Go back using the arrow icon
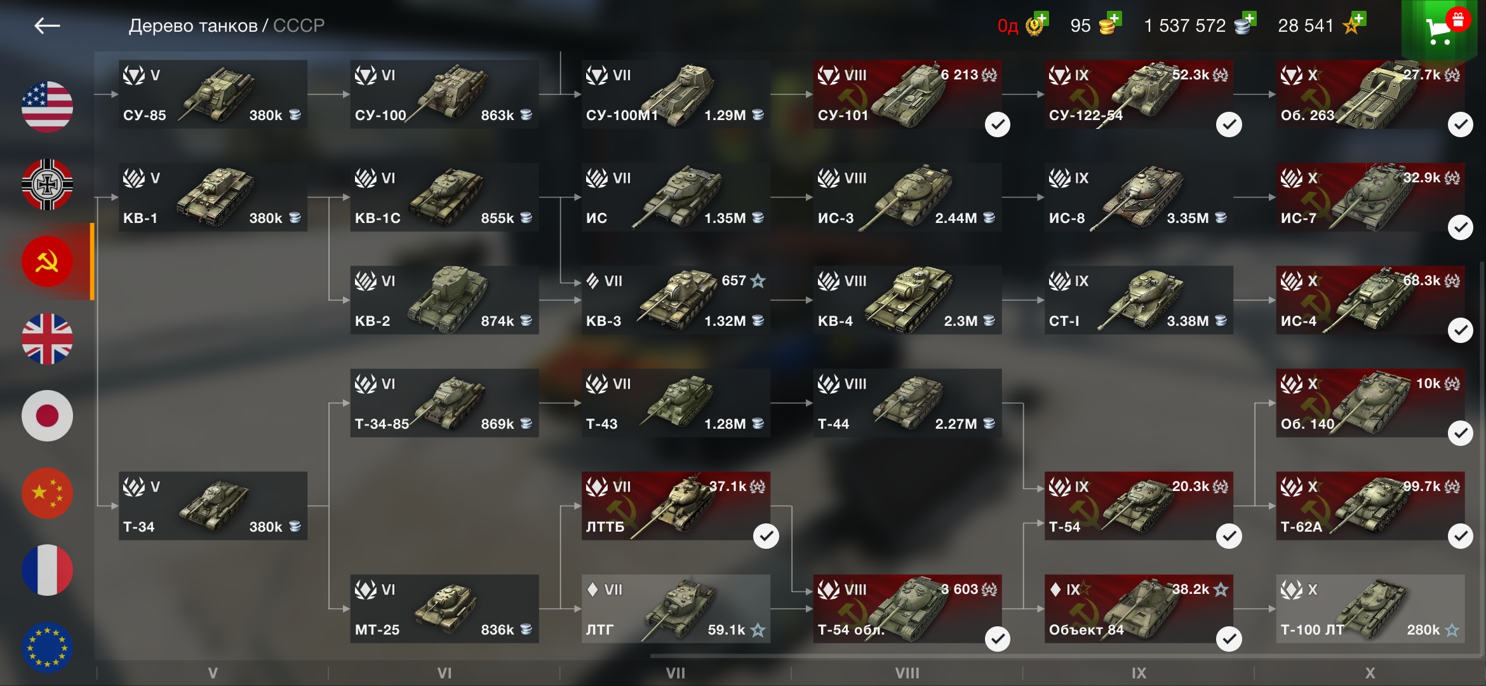Screen dimensions: 1486x686 [x=47, y=25]
